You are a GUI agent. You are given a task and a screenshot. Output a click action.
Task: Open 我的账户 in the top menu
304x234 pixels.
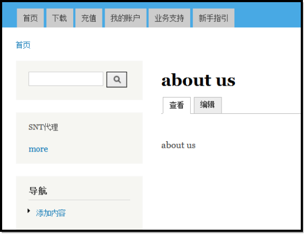pos(126,18)
